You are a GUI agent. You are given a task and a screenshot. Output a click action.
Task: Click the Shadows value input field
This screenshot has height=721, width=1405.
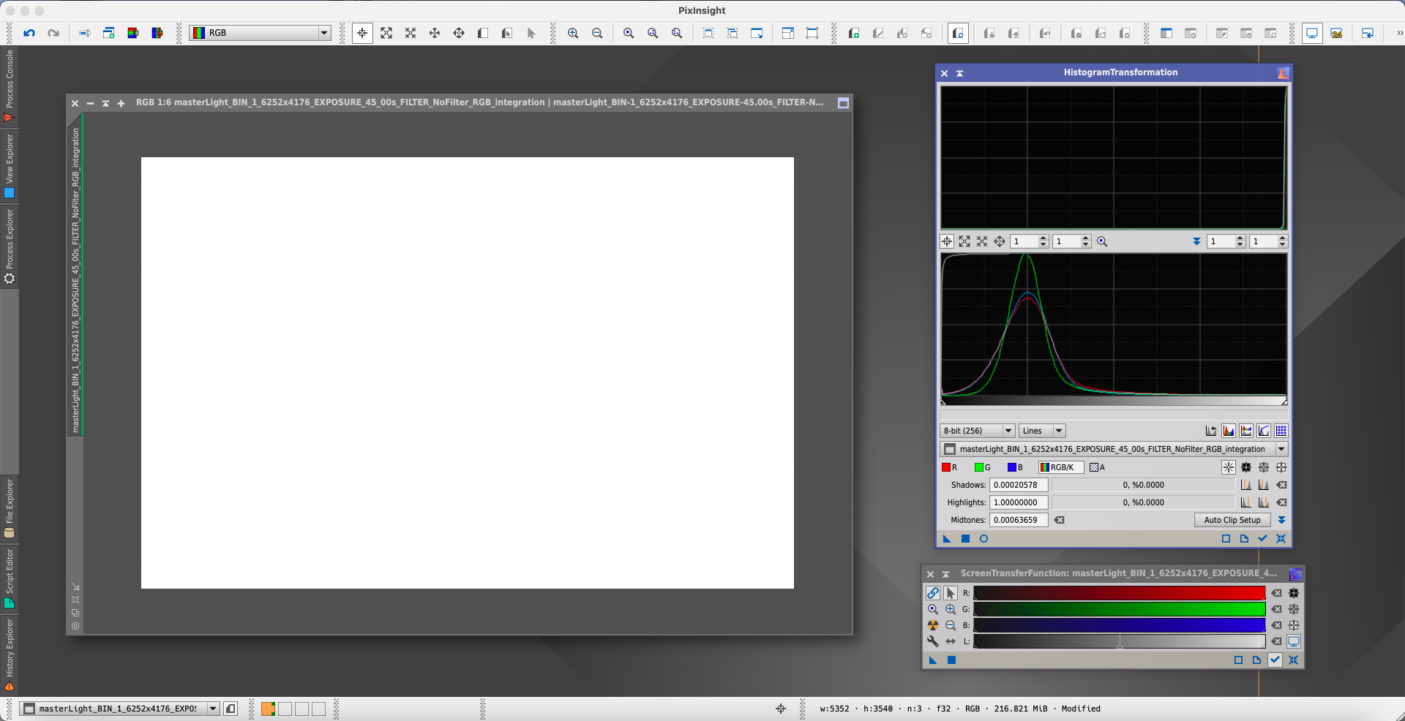(1019, 485)
